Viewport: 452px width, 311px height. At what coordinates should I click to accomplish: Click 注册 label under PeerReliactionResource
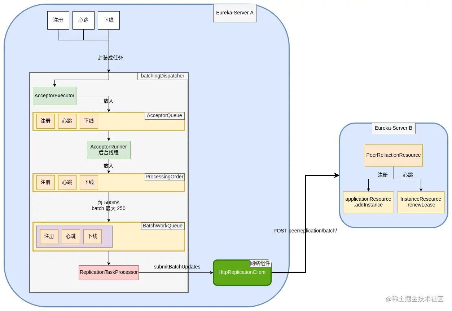pos(383,175)
